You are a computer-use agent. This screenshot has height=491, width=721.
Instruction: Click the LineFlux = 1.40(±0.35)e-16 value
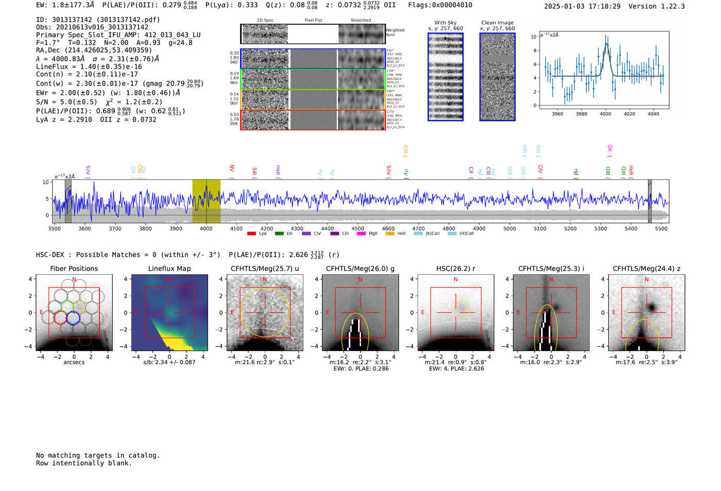click(89, 66)
